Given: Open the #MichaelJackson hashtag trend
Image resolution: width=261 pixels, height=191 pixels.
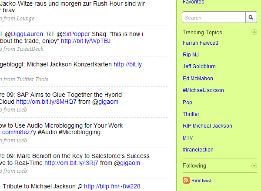Looking at the screenshot, I should [203, 90].
